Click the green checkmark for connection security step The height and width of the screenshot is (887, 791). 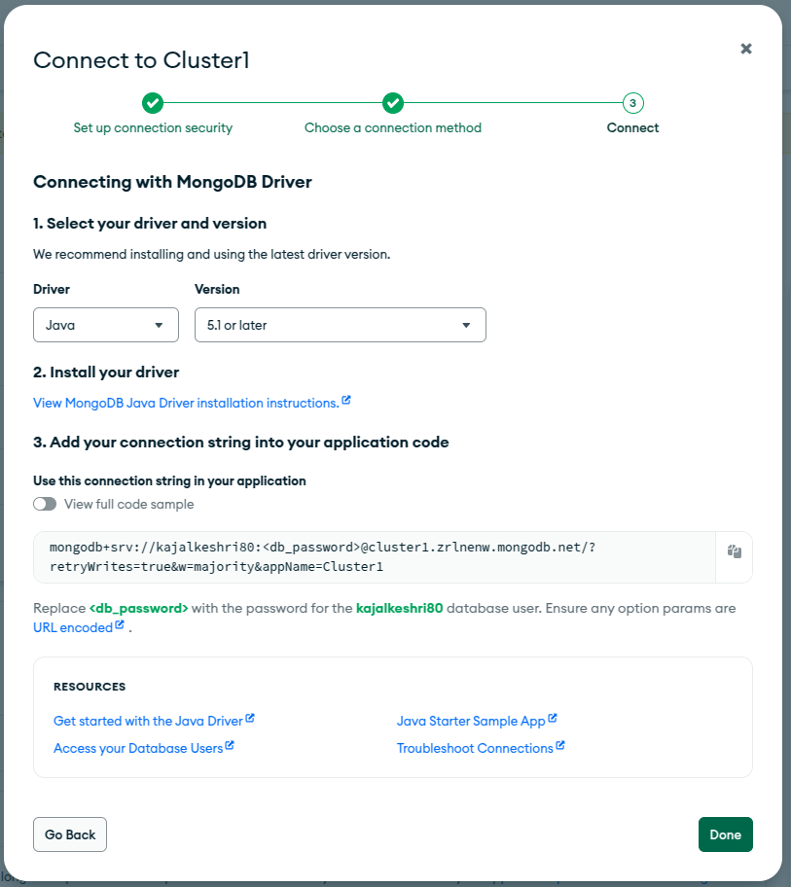point(153,102)
